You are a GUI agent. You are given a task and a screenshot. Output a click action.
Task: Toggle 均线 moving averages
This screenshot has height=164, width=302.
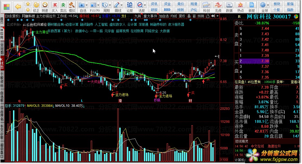tap(174, 16)
